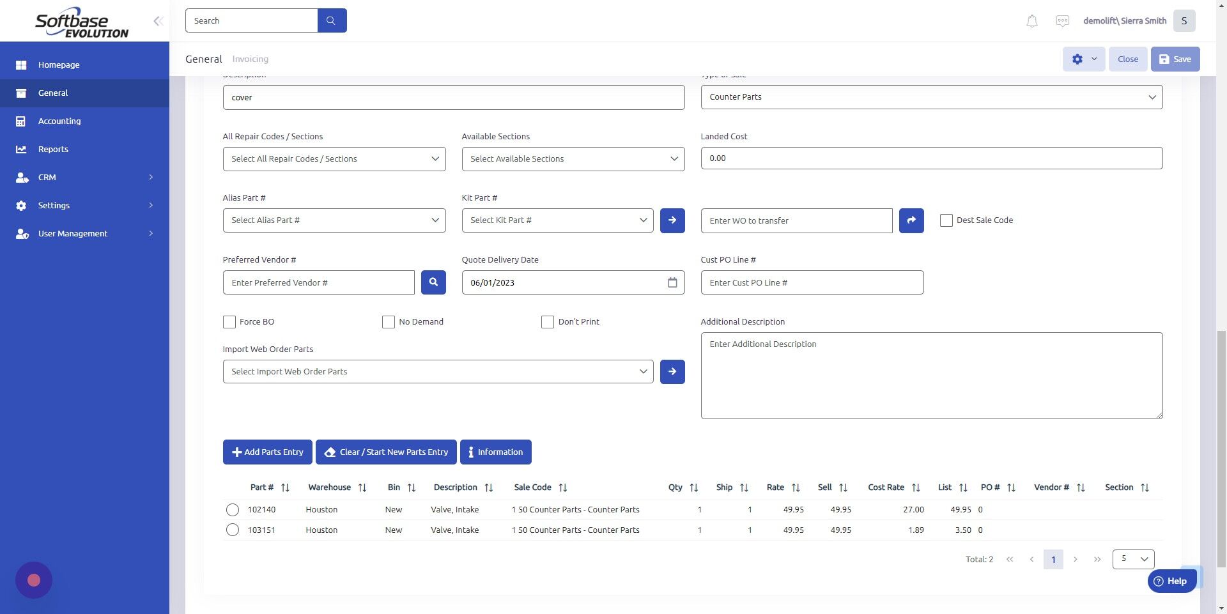
Task: Switch to the Invoicing tab
Action: (x=250, y=59)
